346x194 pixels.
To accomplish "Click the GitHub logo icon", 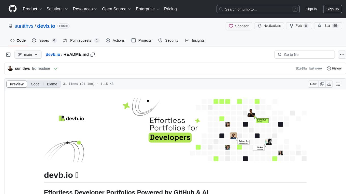I will click(x=12, y=9).
